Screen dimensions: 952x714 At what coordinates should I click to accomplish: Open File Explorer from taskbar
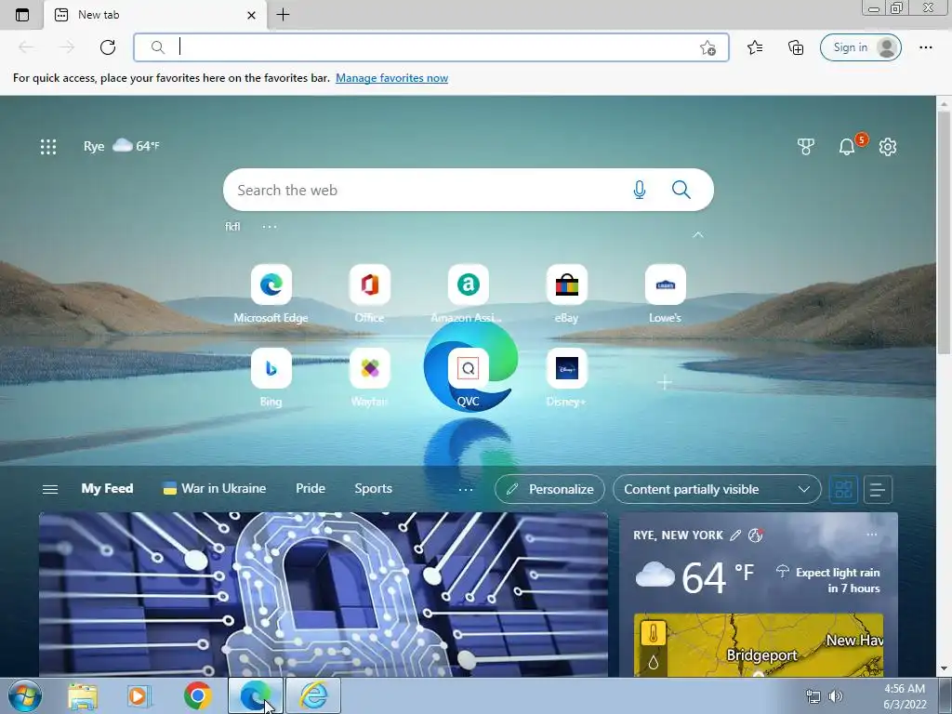pos(83,695)
